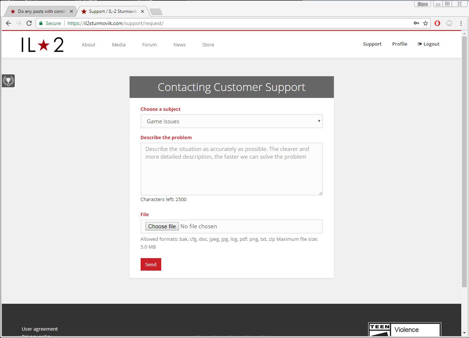Switch to the 'Do any posts with const' tab
Viewport: 469px width, 338px height.
point(41,11)
